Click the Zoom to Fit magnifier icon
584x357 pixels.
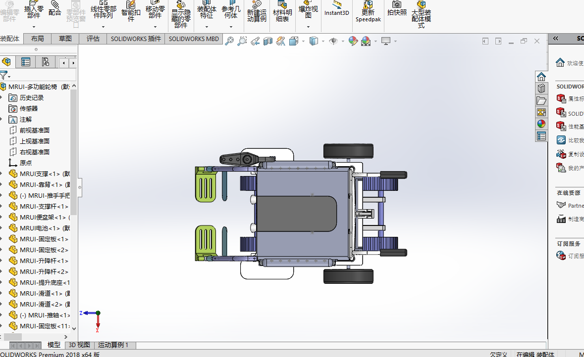(229, 41)
